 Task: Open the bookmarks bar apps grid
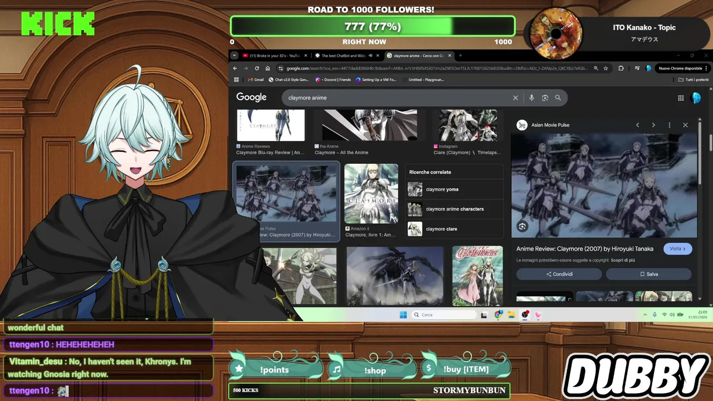click(236, 80)
